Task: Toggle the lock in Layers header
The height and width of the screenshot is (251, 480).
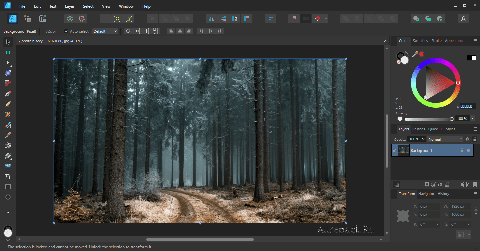Action: (x=475, y=139)
